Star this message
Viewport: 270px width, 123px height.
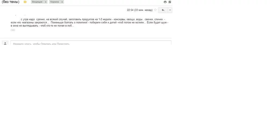pyautogui.click(x=155, y=10)
